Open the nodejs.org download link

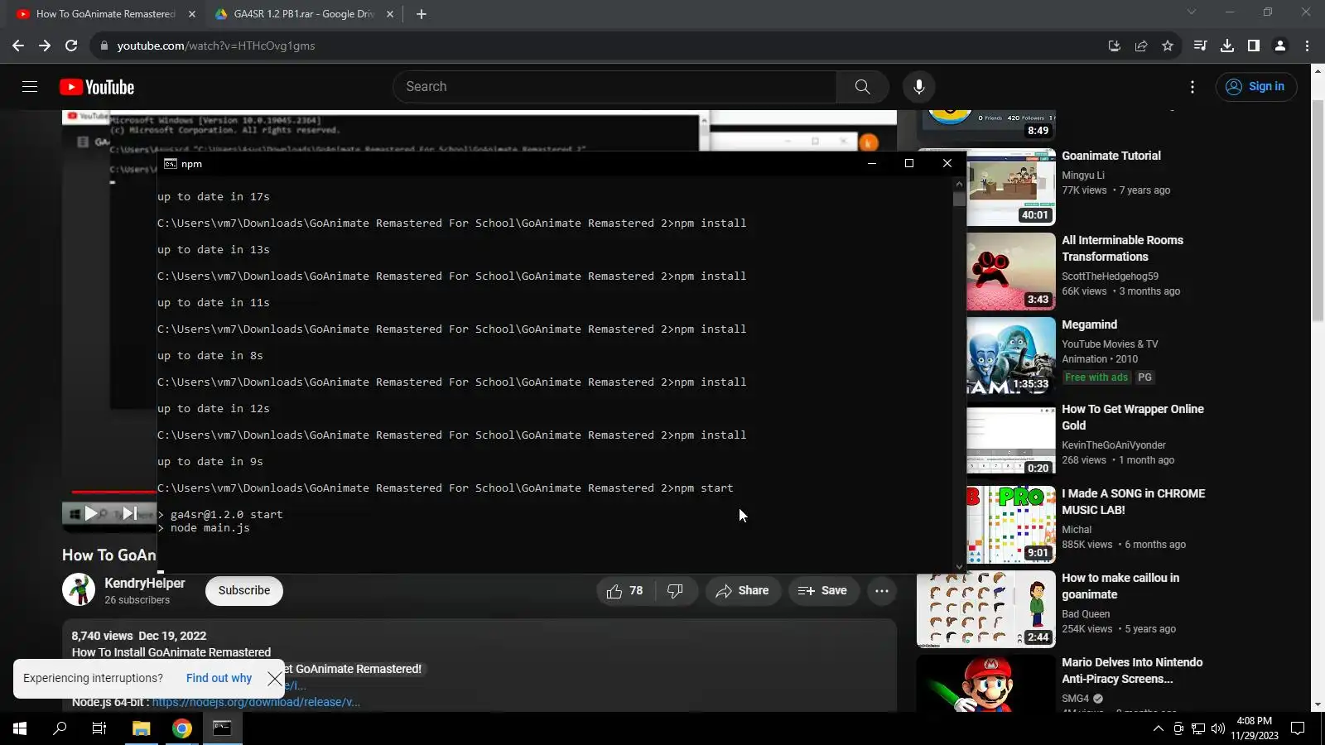point(256,703)
